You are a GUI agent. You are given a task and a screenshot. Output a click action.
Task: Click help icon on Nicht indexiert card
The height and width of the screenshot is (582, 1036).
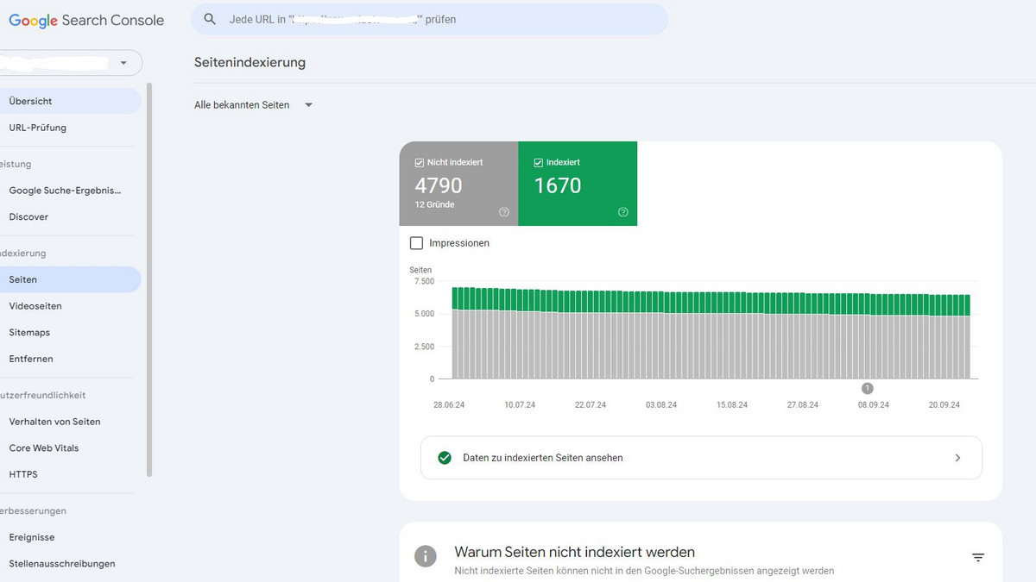pos(504,212)
